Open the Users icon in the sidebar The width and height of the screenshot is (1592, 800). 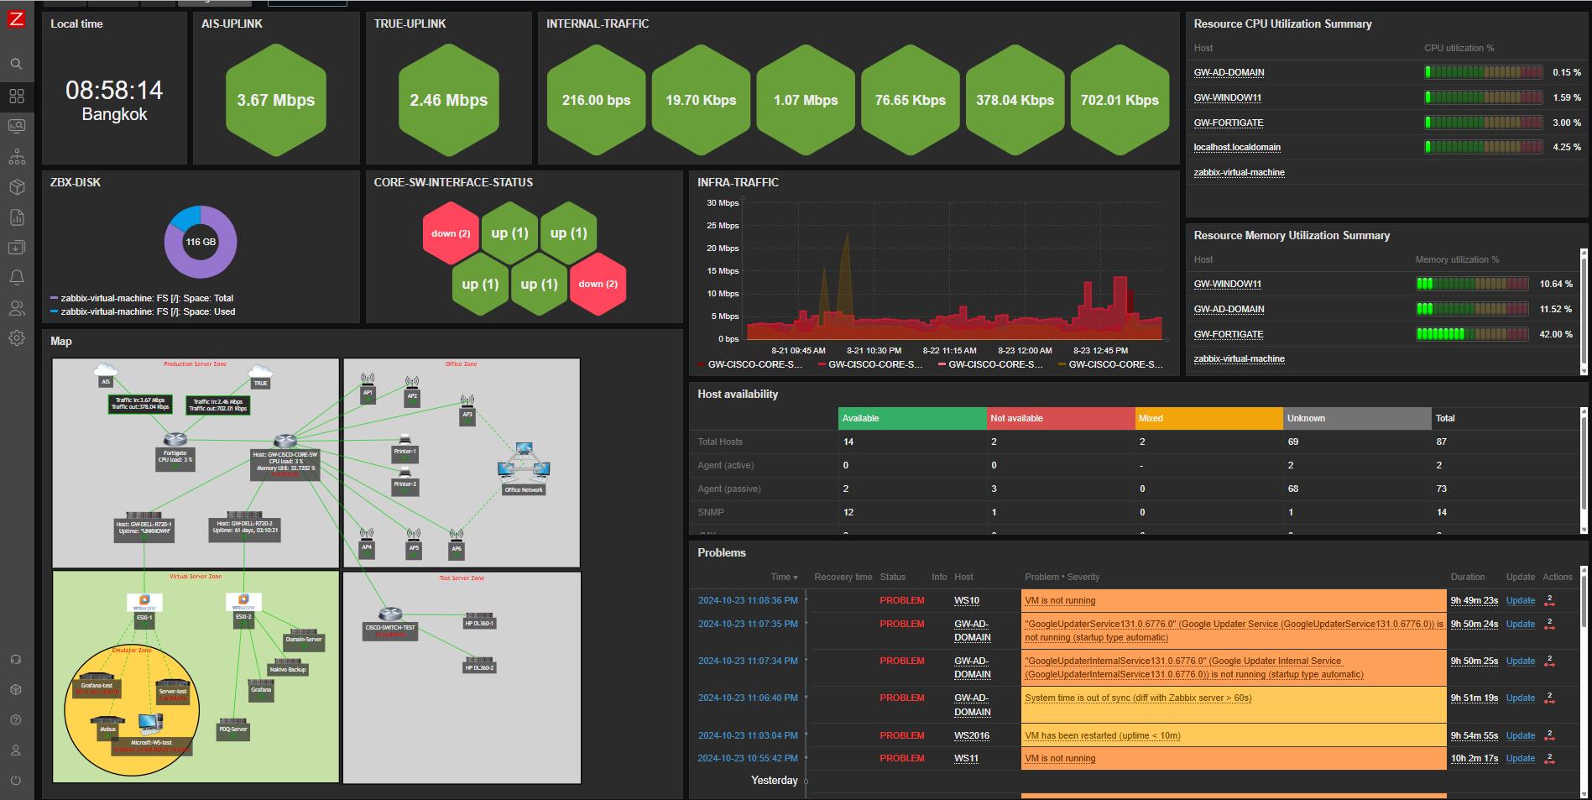[16, 308]
